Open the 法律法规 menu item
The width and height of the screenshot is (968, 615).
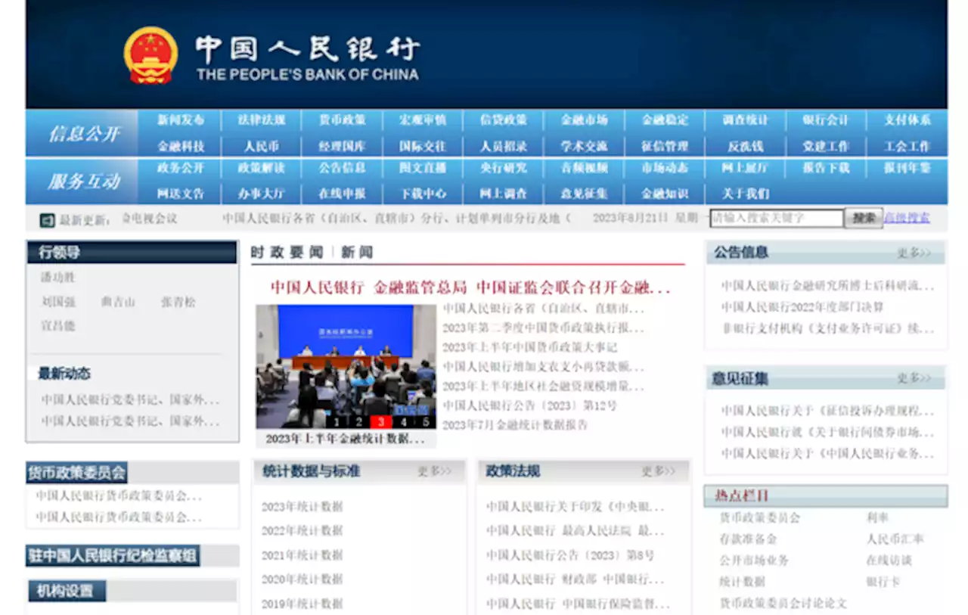click(262, 120)
